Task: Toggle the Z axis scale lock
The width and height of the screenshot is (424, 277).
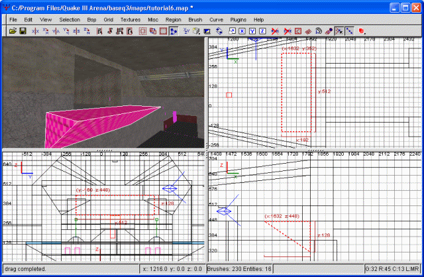Action: pyautogui.click(x=262, y=31)
